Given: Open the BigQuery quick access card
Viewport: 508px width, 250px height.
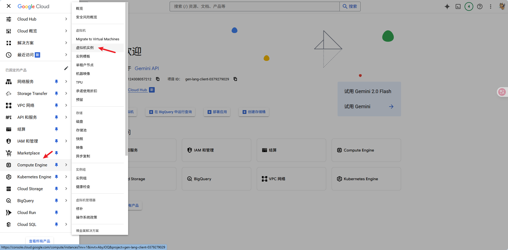Looking at the screenshot, I should pyautogui.click(x=217, y=179).
